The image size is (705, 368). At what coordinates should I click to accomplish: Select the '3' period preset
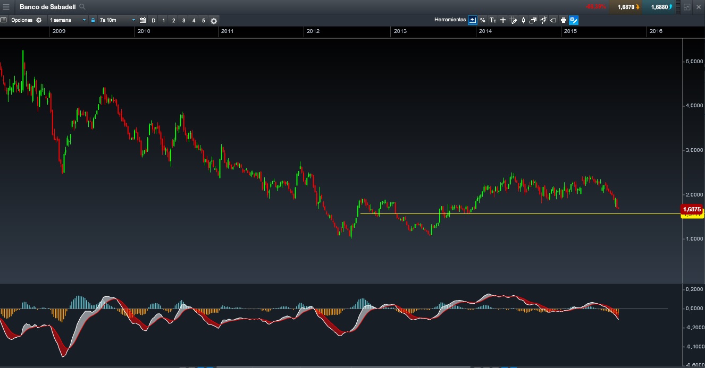[183, 20]
